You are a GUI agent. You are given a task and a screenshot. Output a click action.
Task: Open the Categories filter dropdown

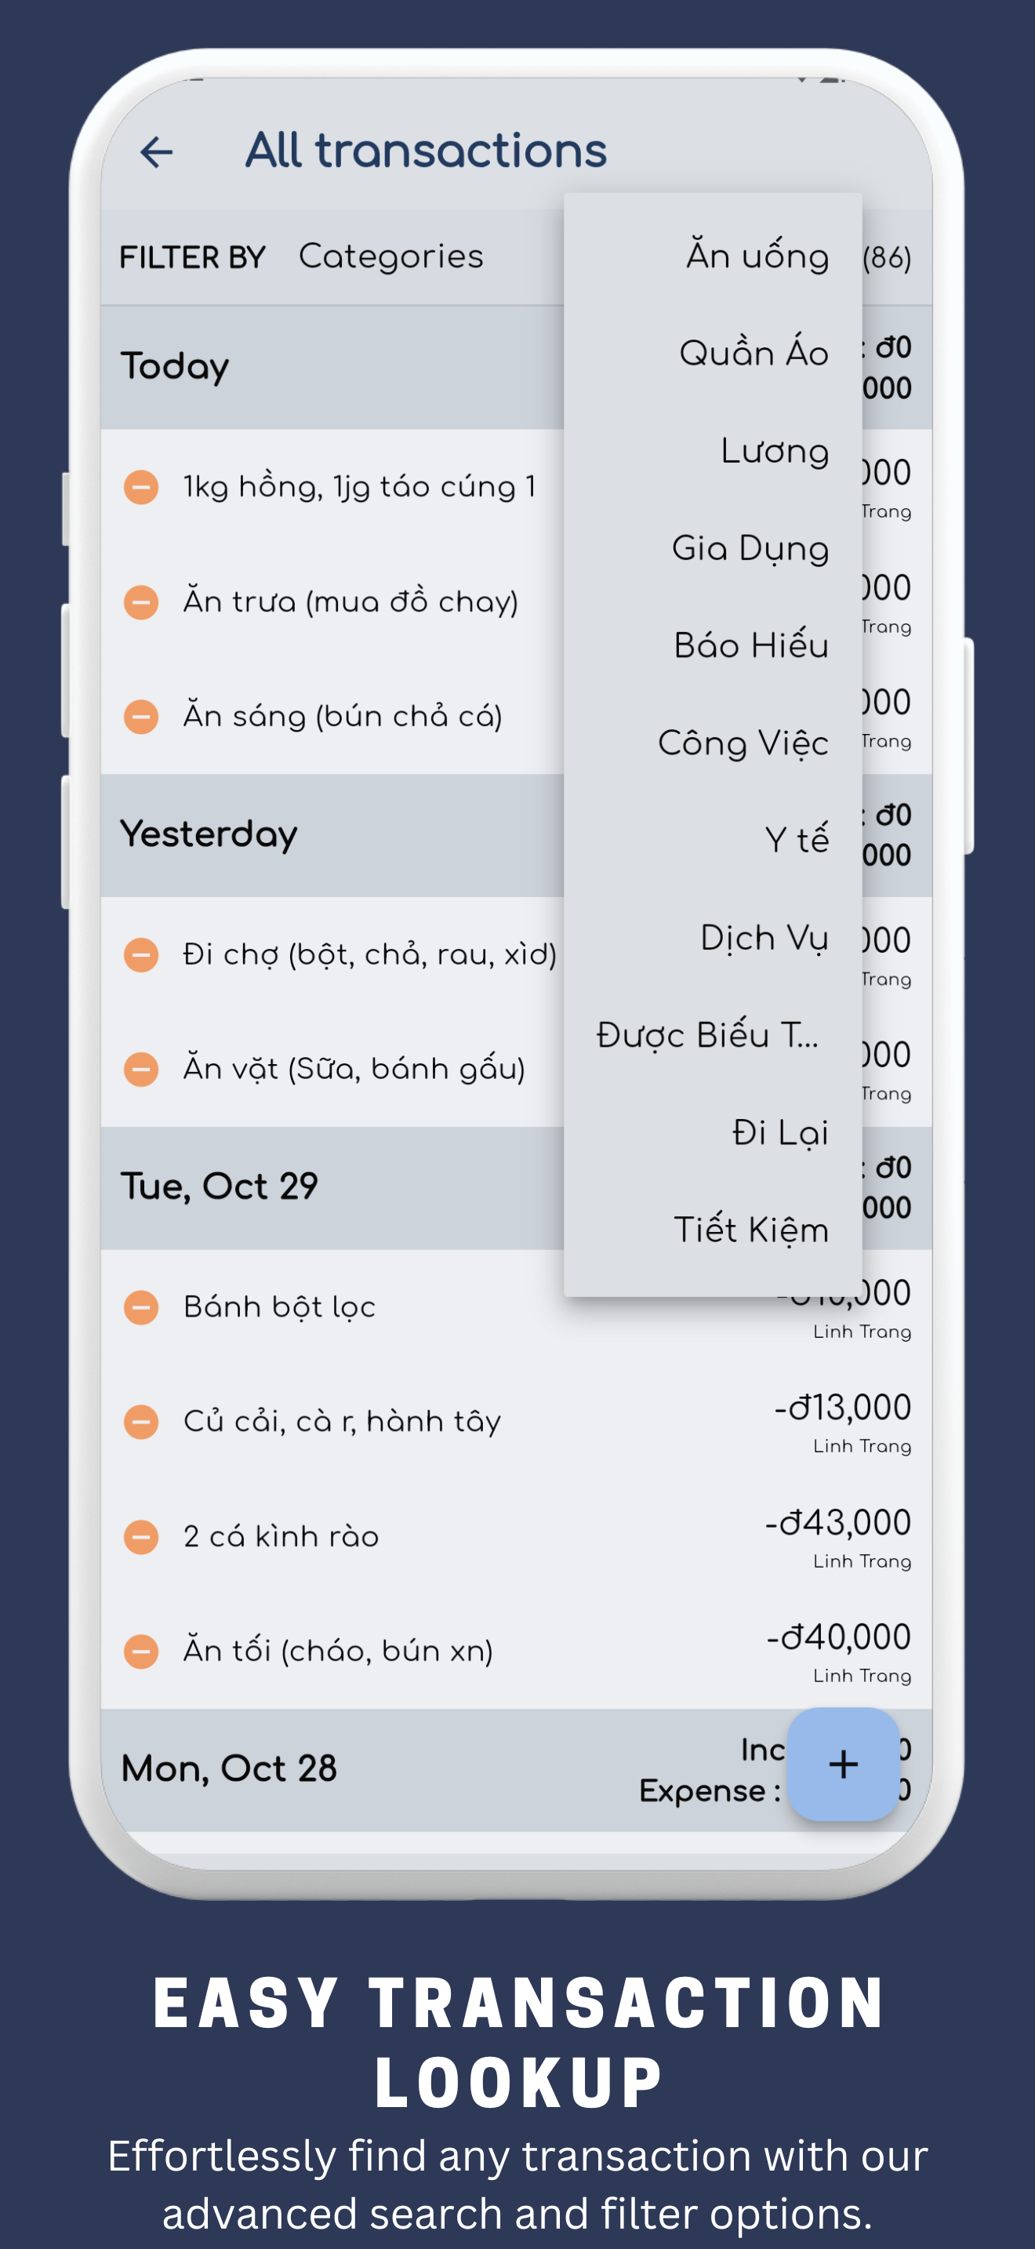(390, 256)
